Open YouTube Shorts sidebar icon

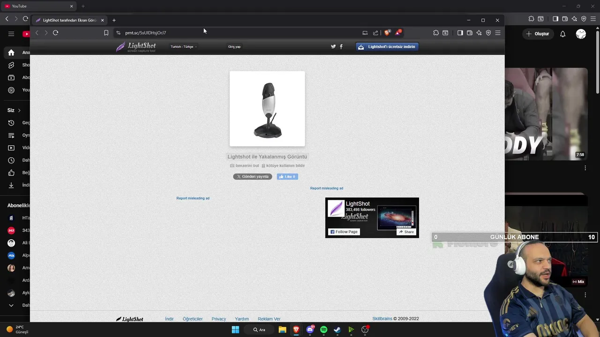[11, 65]
